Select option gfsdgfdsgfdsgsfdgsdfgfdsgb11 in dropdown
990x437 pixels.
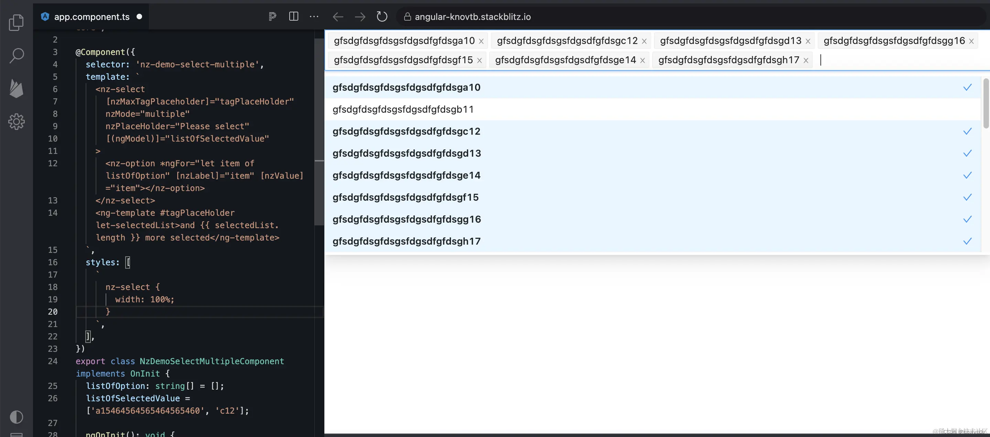point(403,109)
